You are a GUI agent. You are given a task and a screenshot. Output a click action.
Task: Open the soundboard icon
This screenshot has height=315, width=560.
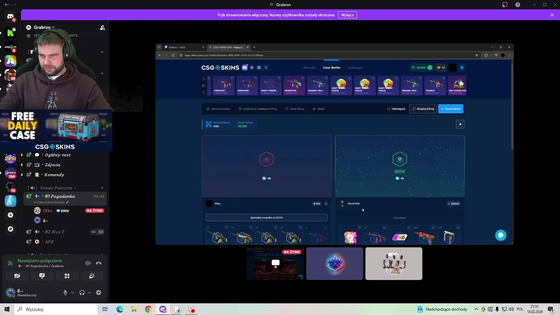point(92,276)
